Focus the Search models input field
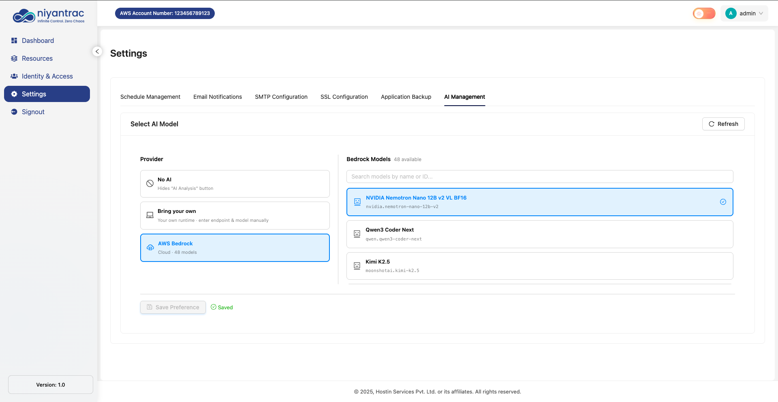 point(539,177)
